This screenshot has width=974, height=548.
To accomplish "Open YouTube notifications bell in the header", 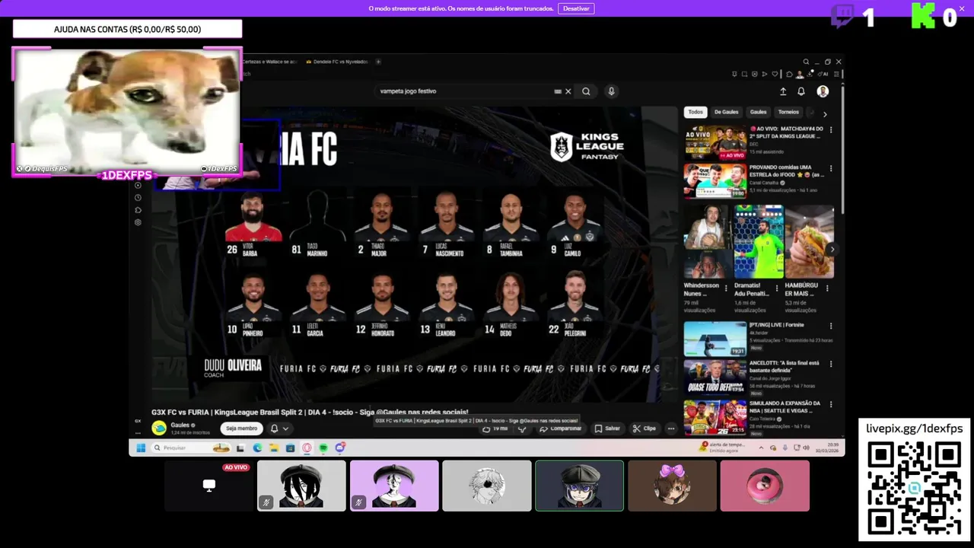I will click(801, 91).
